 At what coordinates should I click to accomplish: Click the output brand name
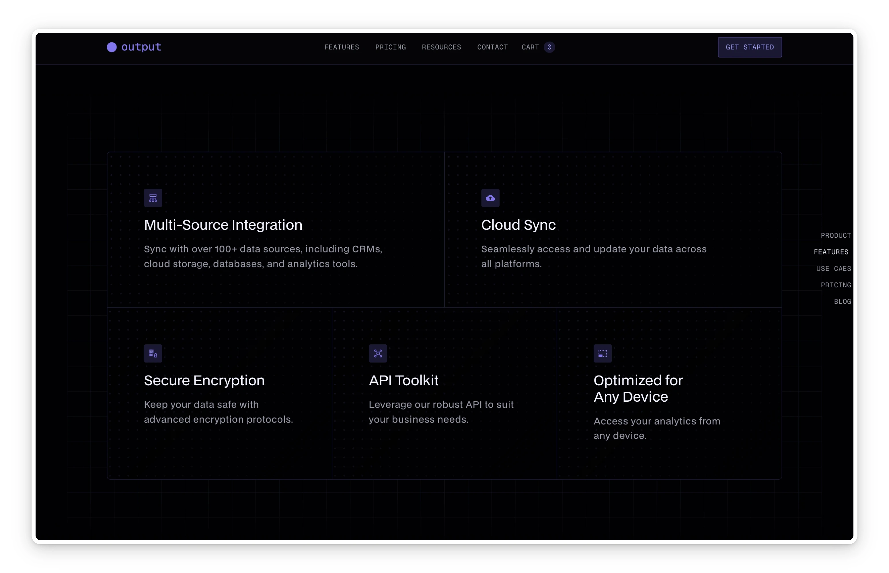141,47
